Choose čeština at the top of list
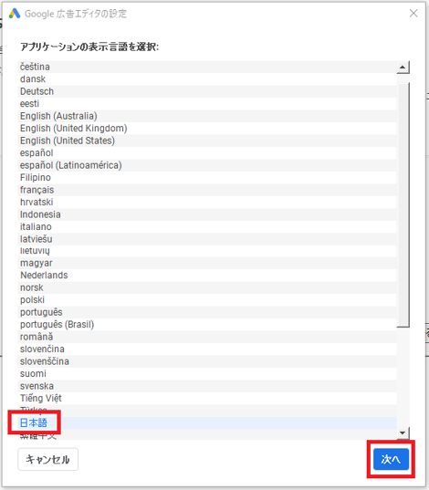This screenshot has width=429, height=490. tap(207, 67)
